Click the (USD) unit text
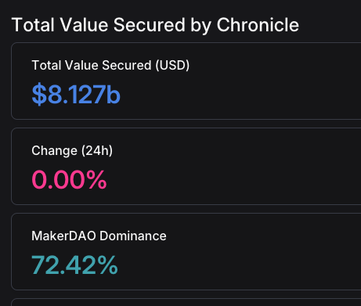Viewport: 361px width, 306px height. click(x=172, y=65)
